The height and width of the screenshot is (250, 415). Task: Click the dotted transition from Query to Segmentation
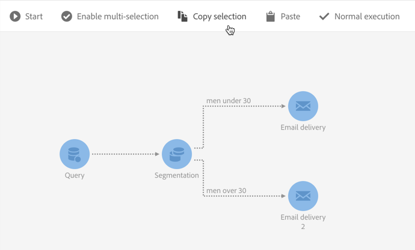(x=125, y=154)
